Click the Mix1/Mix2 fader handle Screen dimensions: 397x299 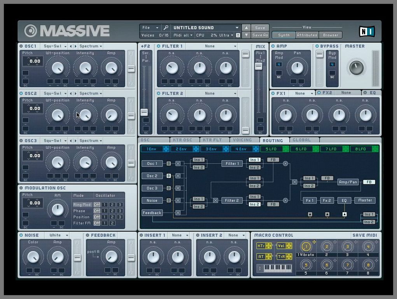(x=259, y=66)
